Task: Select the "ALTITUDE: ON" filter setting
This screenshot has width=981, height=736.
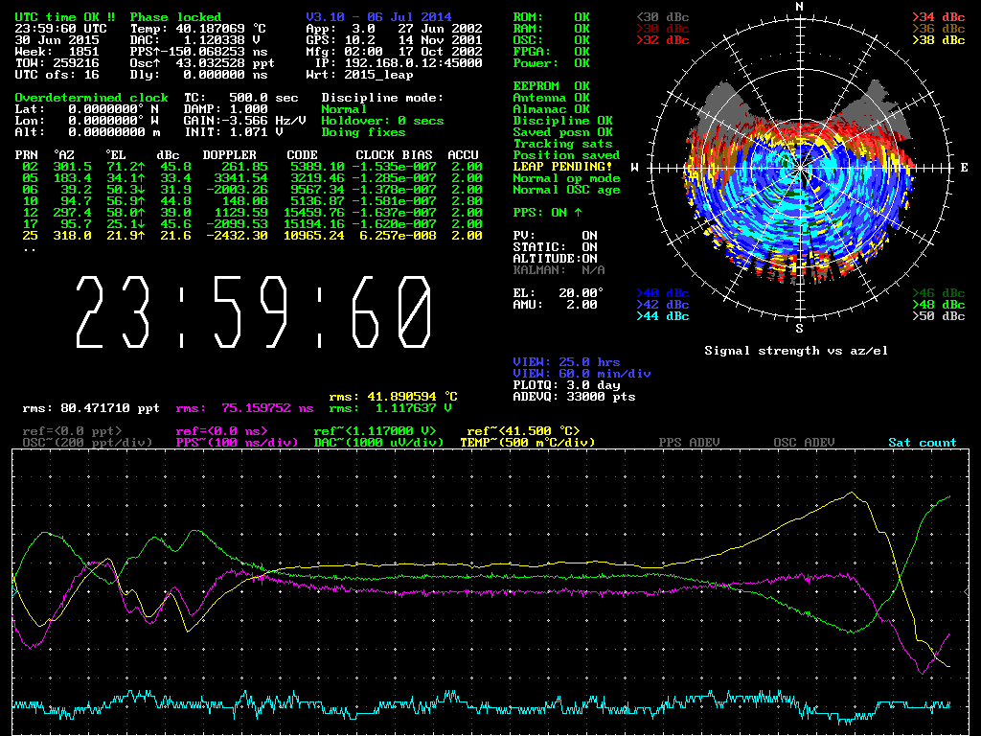Action: (x=555, y=259)
